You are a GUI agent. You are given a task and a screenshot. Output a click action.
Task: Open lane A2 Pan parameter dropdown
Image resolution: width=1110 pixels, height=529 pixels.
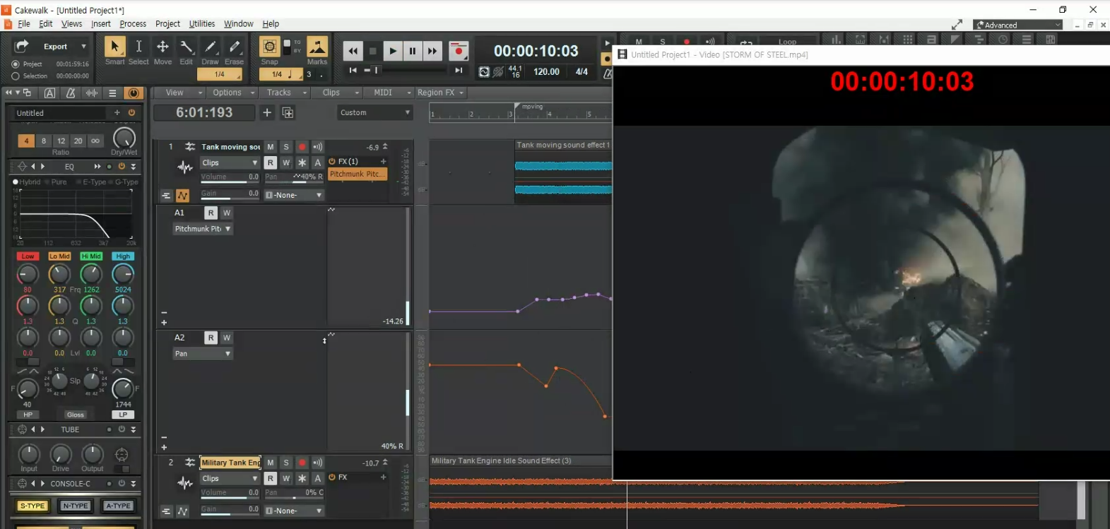(202, 354)
